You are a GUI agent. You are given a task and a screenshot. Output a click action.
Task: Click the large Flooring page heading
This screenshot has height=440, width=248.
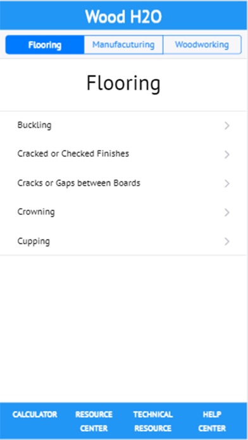point(123,83)
